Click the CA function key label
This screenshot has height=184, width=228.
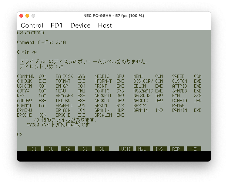(x=68, y=149)
